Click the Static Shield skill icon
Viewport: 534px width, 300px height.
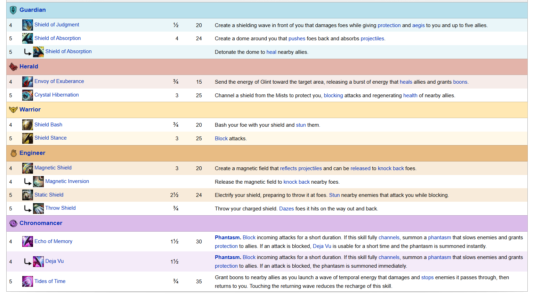[x=27, y=195]
